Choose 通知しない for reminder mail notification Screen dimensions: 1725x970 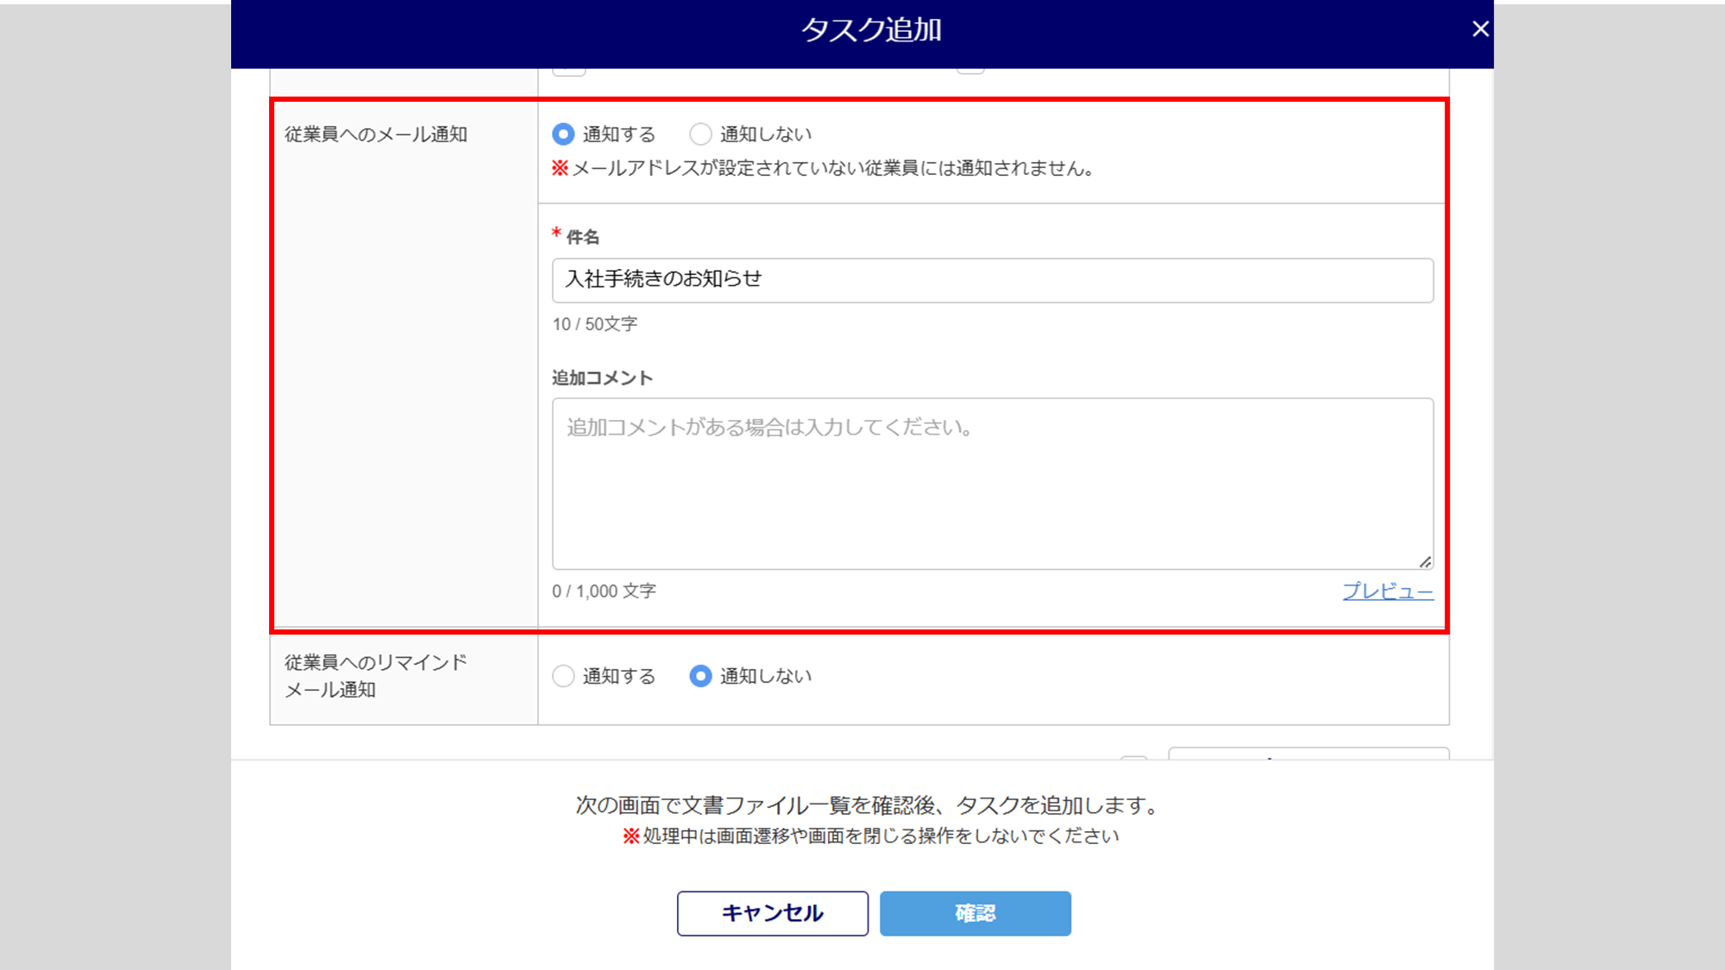[700, 676]
